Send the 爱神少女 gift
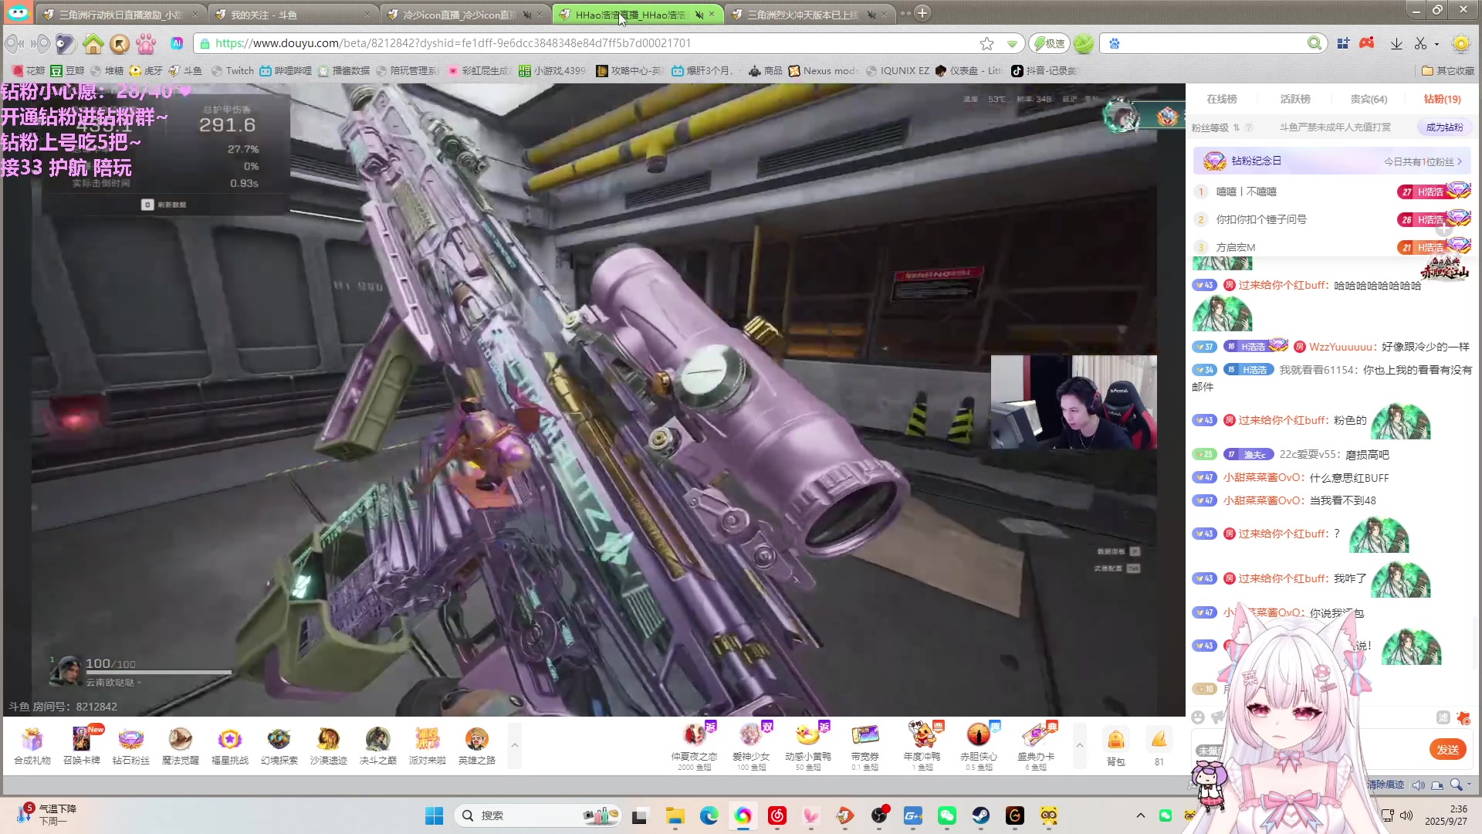The width and height of the screenshot is (1482, 834). pos(751,745)
